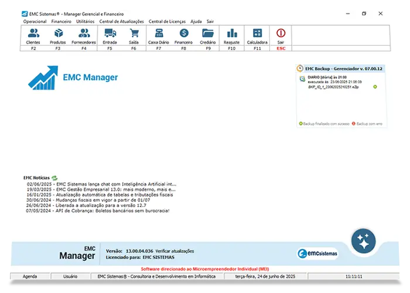Click the Sair menu item

(210, 22)
